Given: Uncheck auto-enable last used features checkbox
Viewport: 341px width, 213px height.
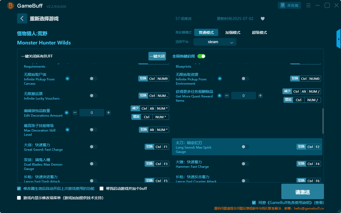Looking at the screenshot, I should coord(19,189).
